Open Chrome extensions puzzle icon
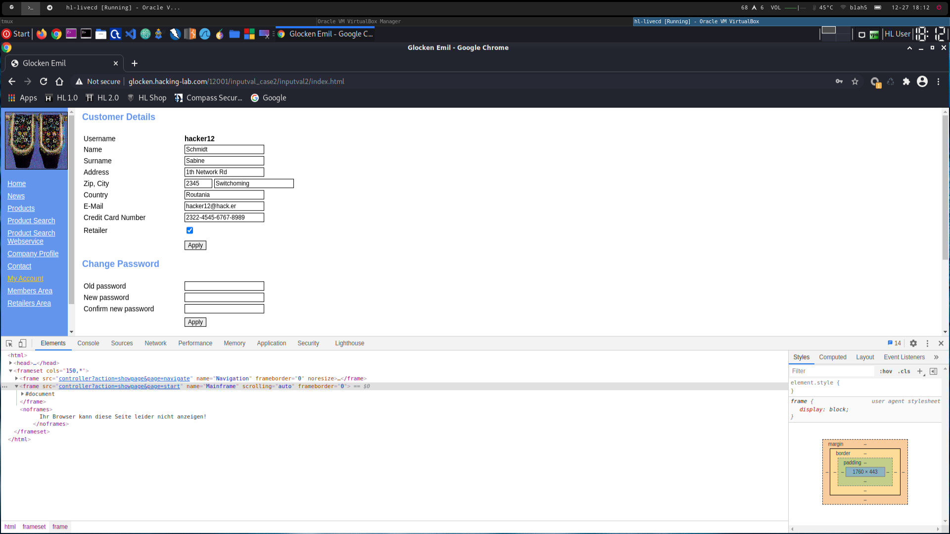 906,82
